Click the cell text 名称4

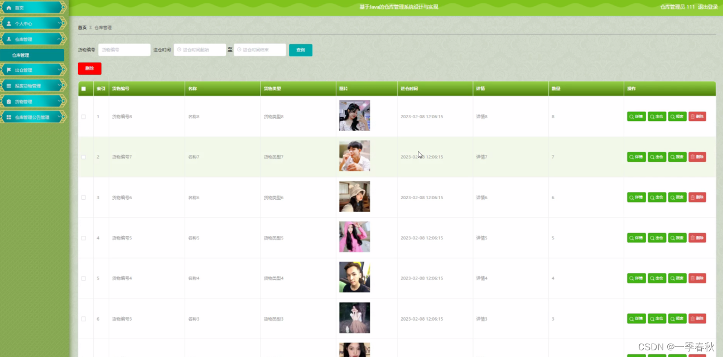pos(194,278)
